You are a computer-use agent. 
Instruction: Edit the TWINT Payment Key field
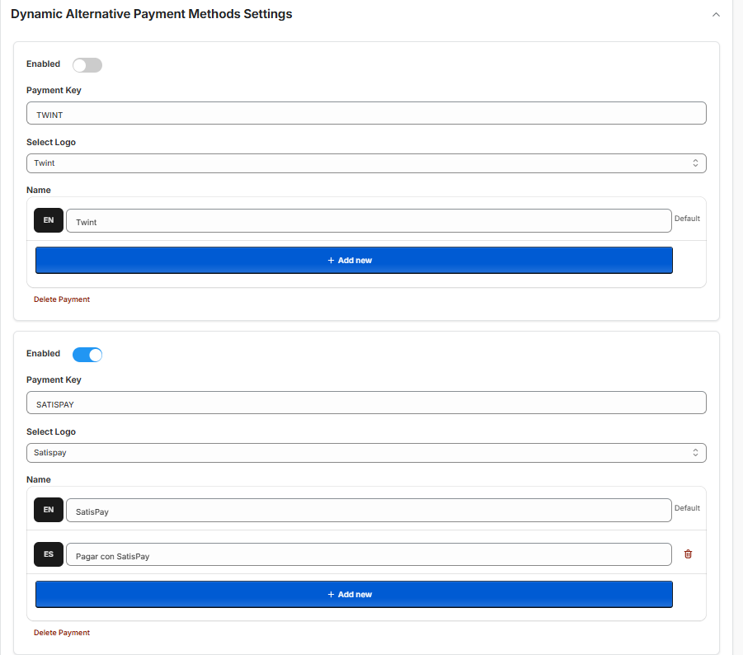coord(366,113)
